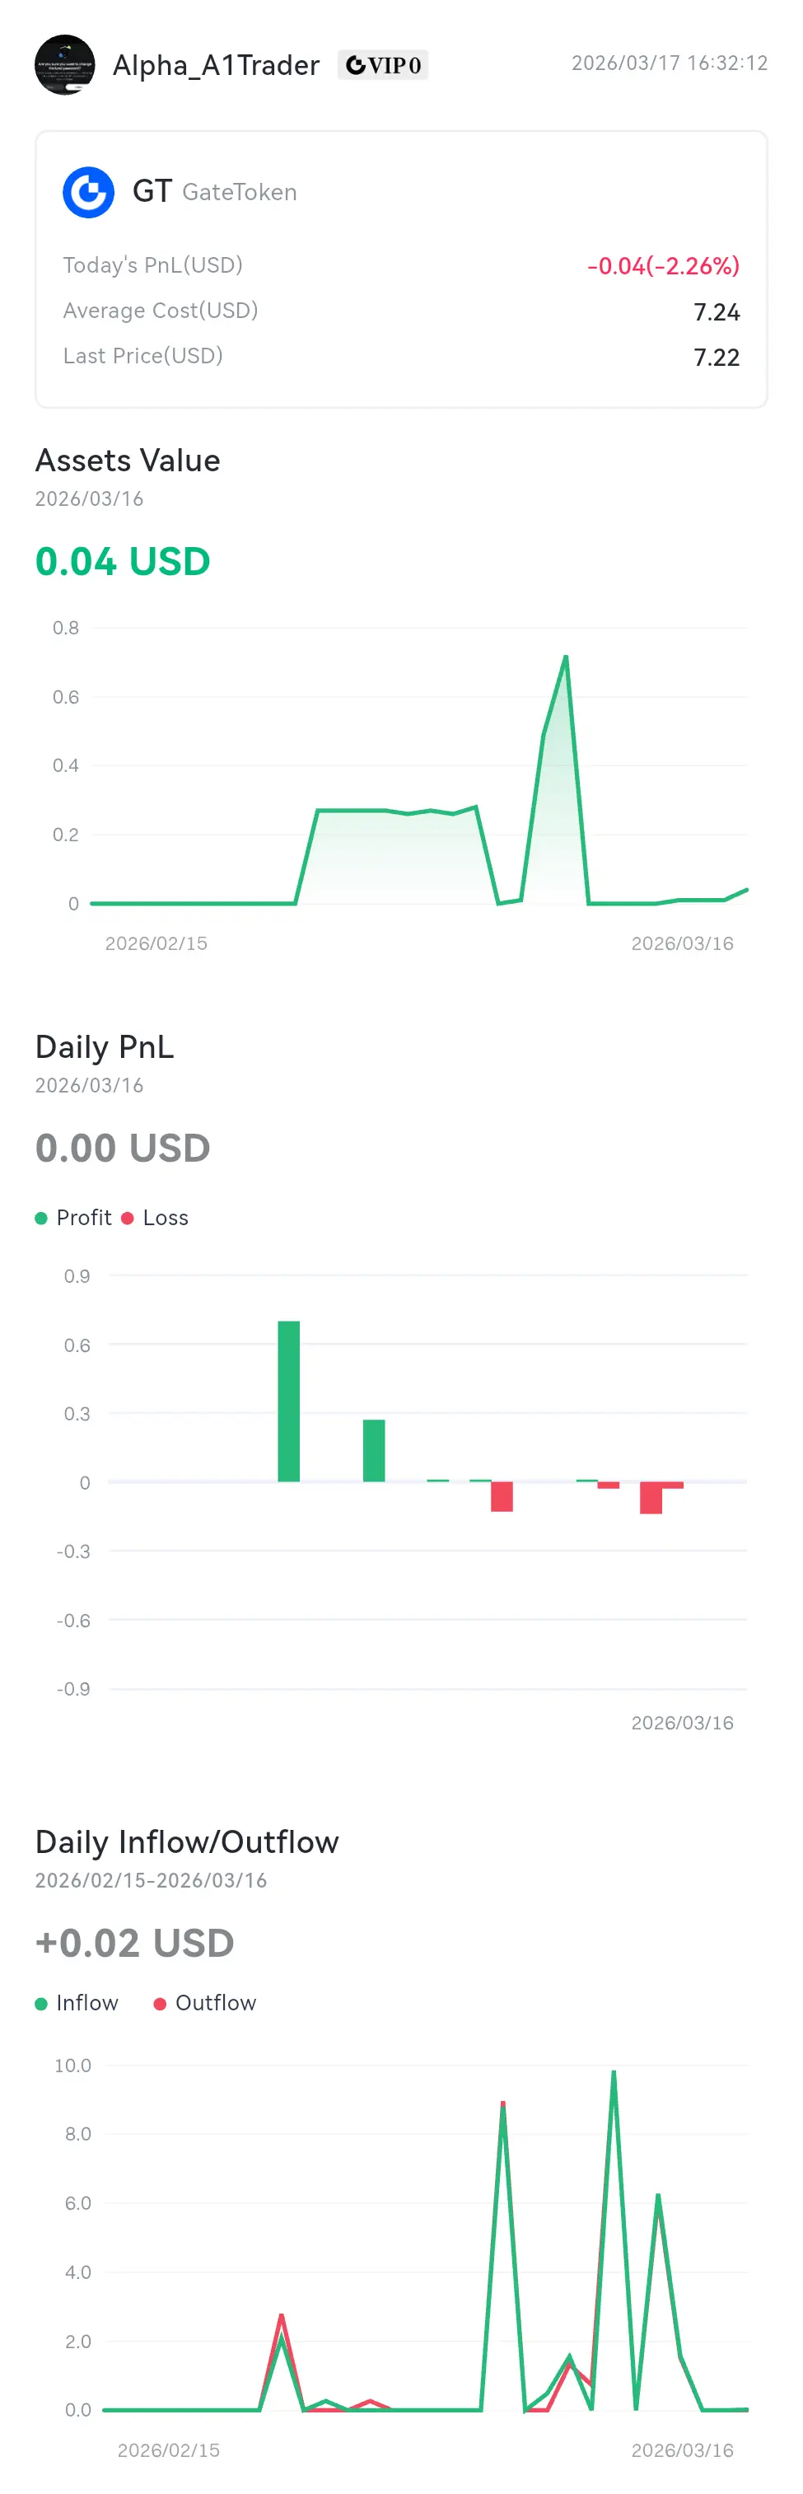
Task: Select the largest red loss bar
Action: (x=651, y=1498)
